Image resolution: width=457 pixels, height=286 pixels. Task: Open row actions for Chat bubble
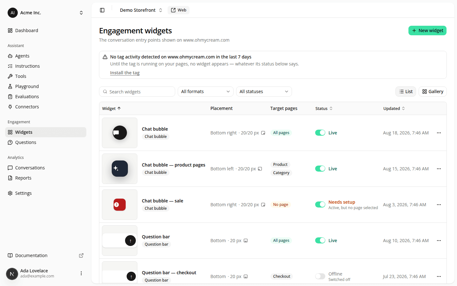point(439,133)
